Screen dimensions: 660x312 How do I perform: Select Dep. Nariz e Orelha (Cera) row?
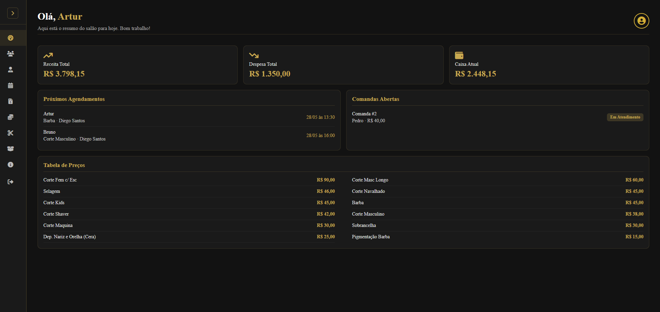click(x=189, y=237)
